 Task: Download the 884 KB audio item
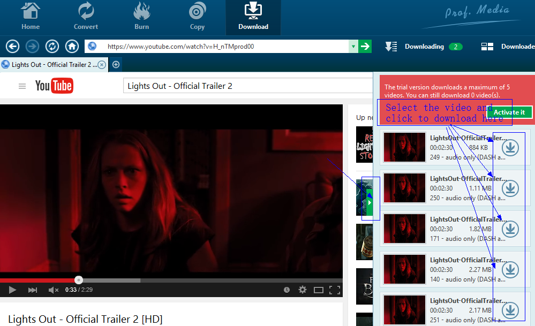tap(510, 148)
